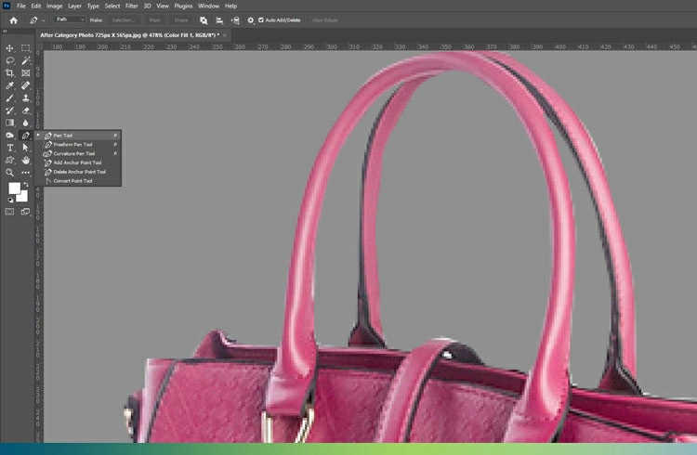Choose Add Anchor Point Tool
The width and height of the screenshot is (697, 455).
tap(78, 162)
